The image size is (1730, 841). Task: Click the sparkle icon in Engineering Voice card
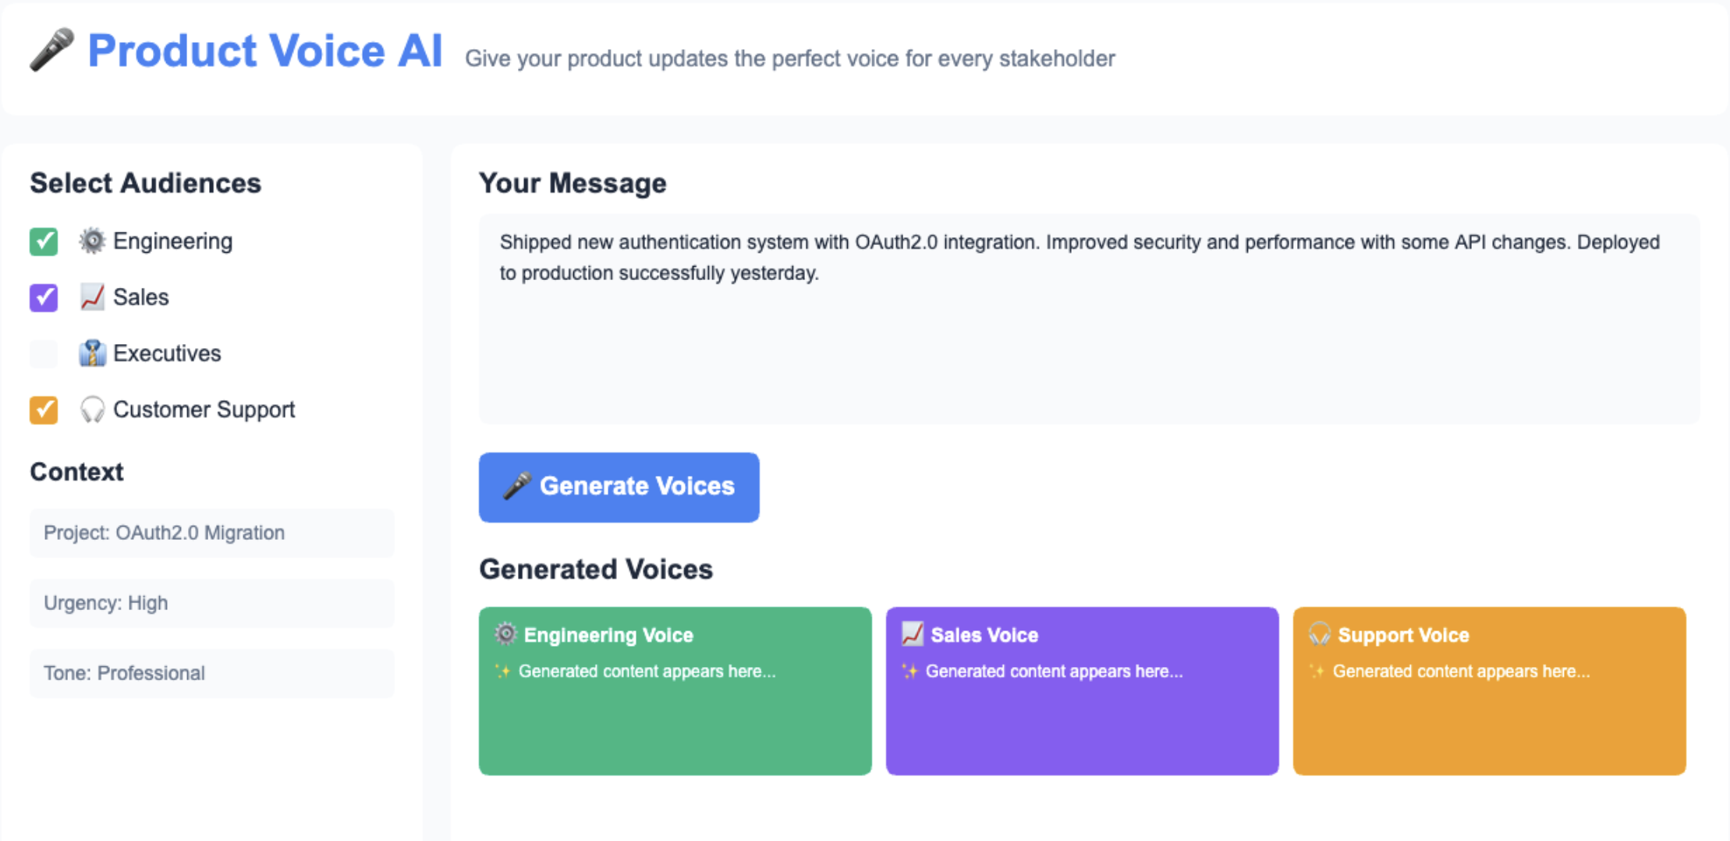pyautogui.click(x=504, y=671)
